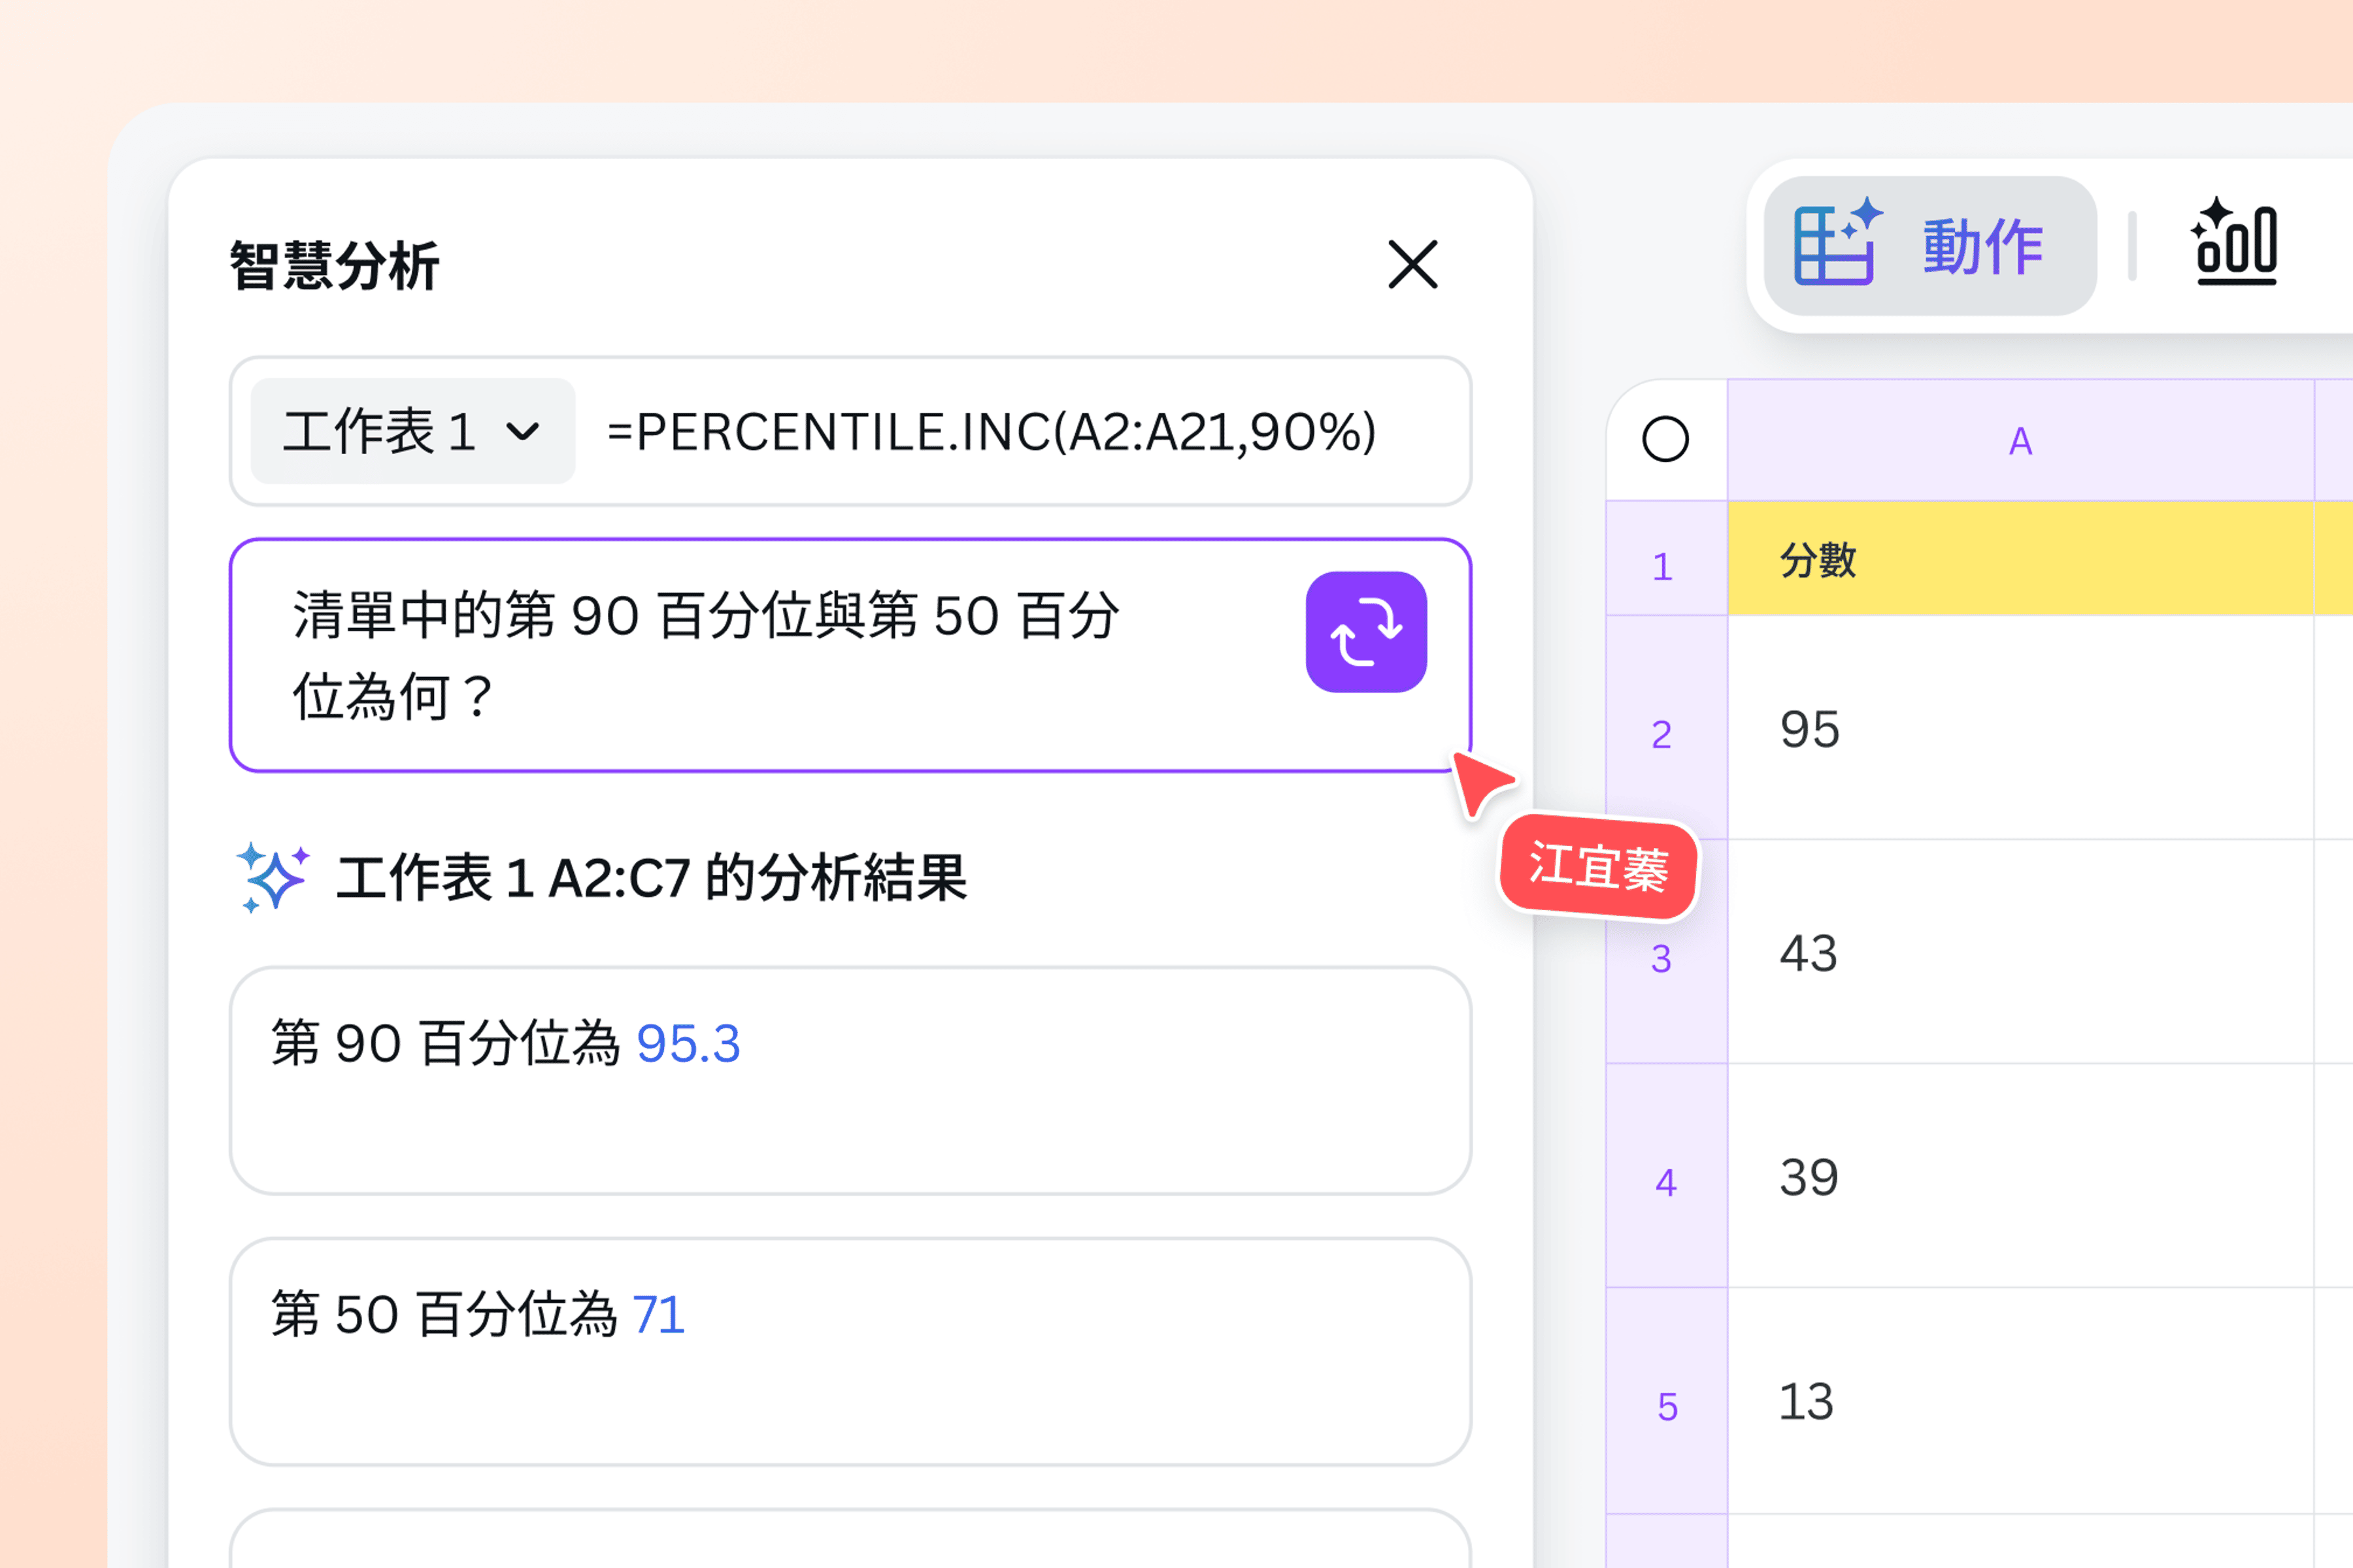Click the cell containing 95
Screen dimensions: 2353x1568
click(2021, 727)
